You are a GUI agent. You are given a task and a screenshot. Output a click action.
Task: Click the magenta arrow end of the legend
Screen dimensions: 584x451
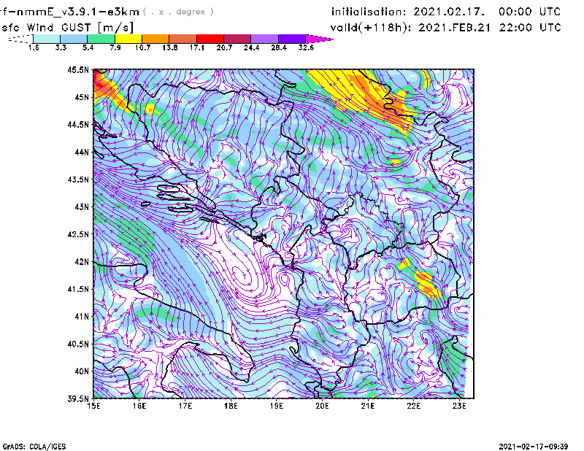[x=319, y=39]
